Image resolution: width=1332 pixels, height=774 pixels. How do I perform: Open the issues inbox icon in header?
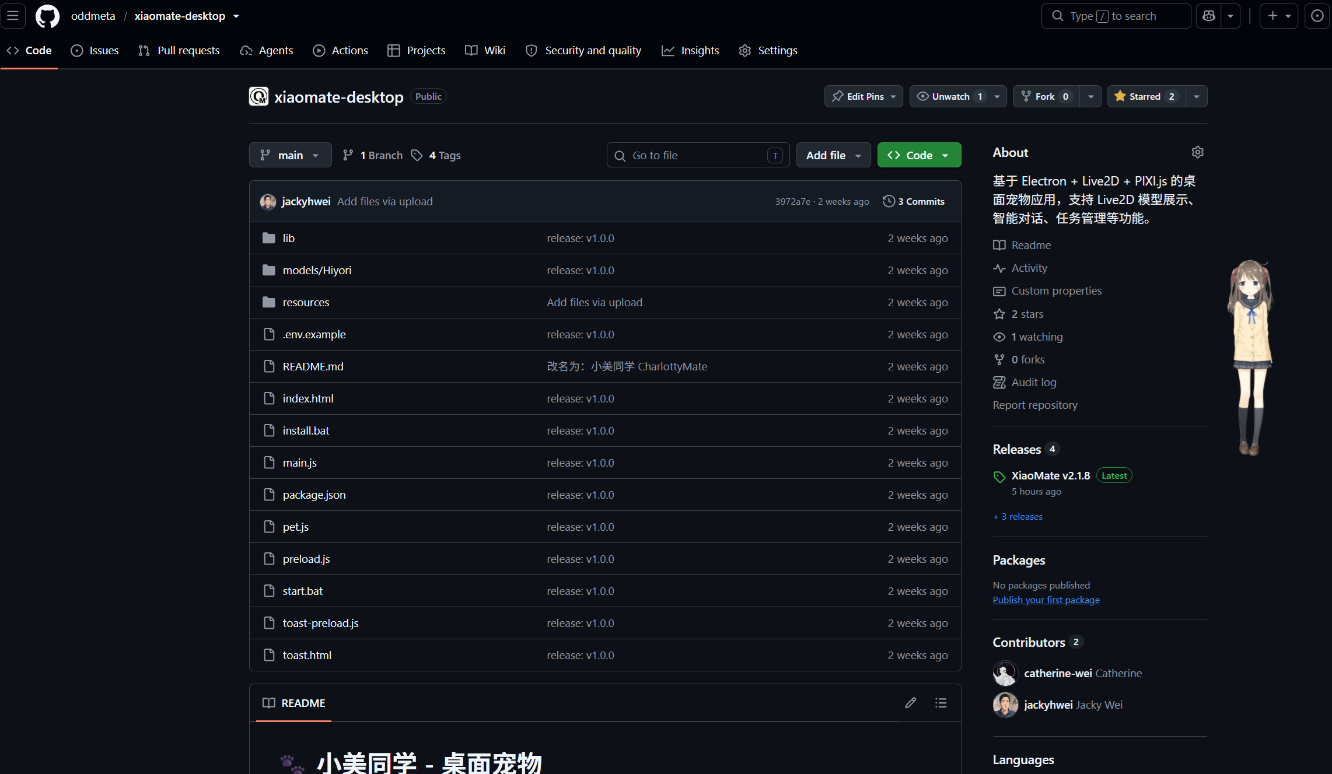(x=1317, y=16)
